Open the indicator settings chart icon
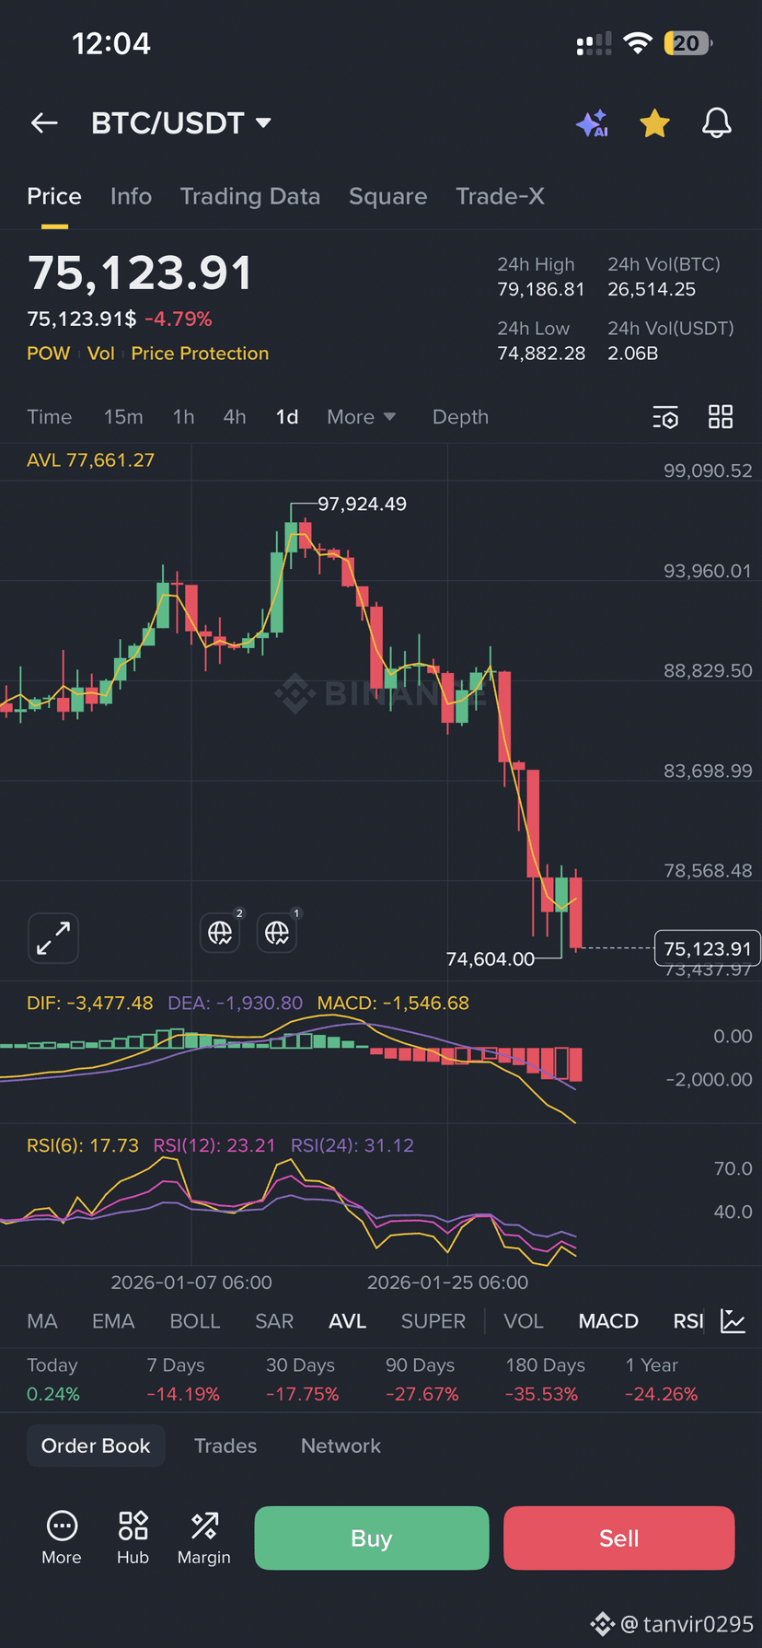 [x=733, y=1321]
